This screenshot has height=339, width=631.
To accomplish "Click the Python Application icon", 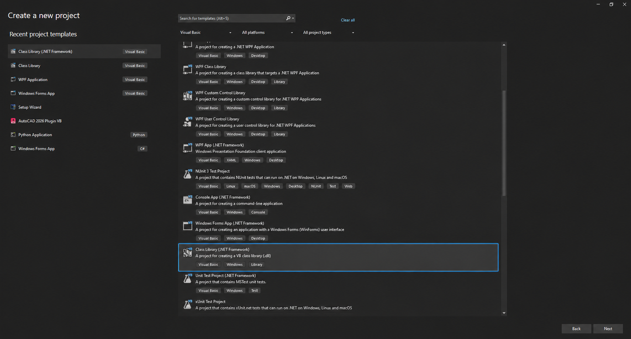I will [13, 135].
